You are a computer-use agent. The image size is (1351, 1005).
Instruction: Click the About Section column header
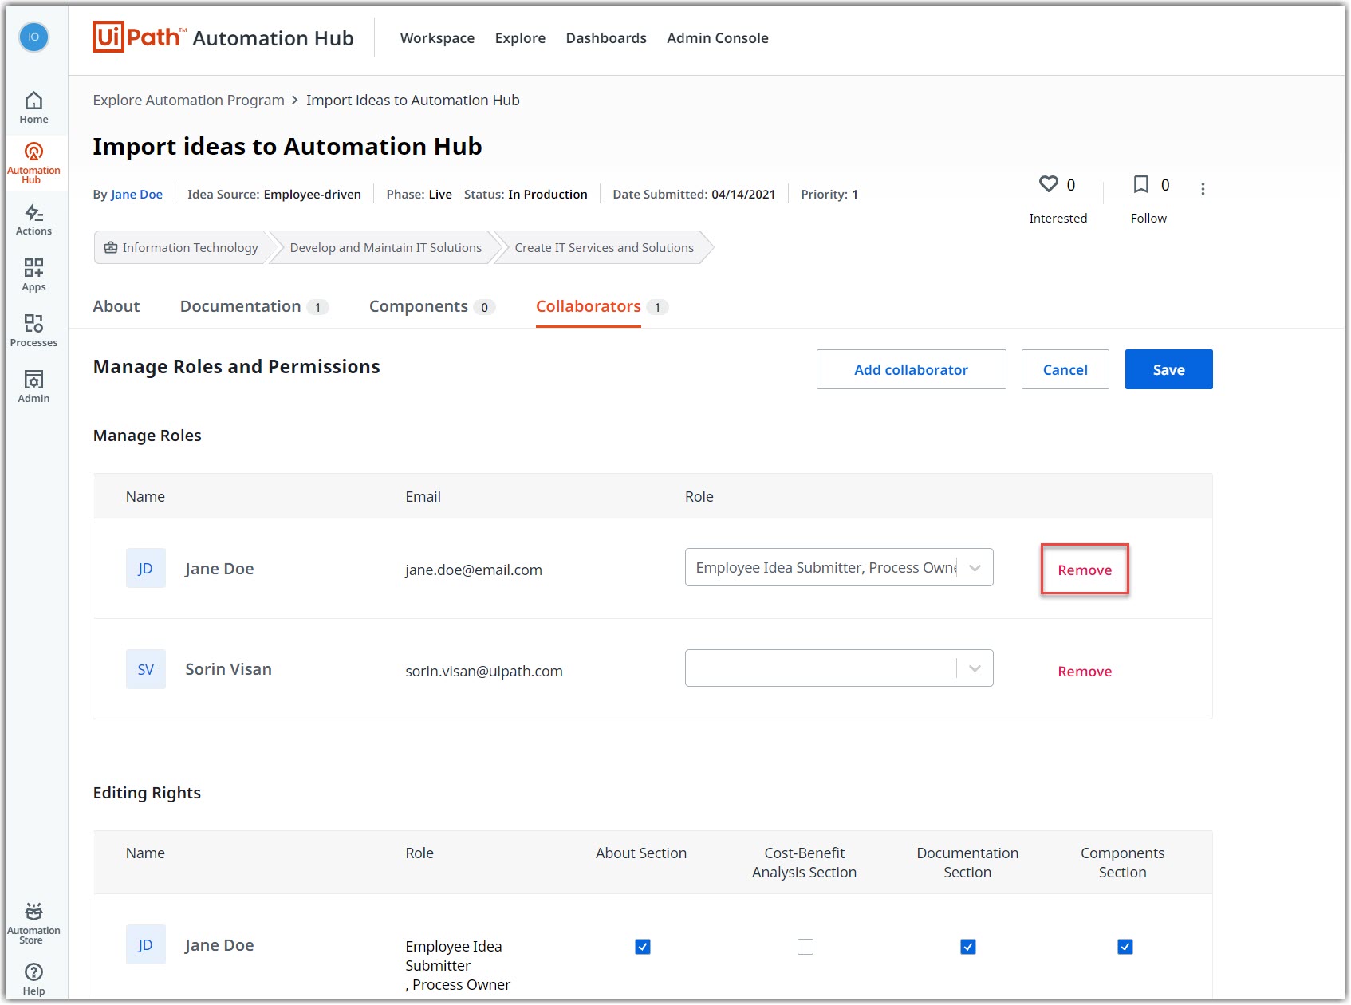click(x=641, y=853)
